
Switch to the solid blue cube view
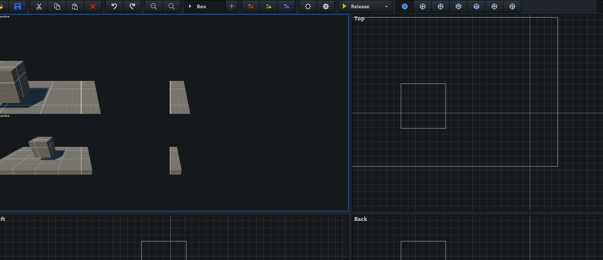pyautogui.click(x=405, y=6)
